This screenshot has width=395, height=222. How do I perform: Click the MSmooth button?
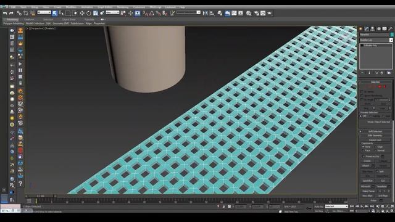pos(365,186)
